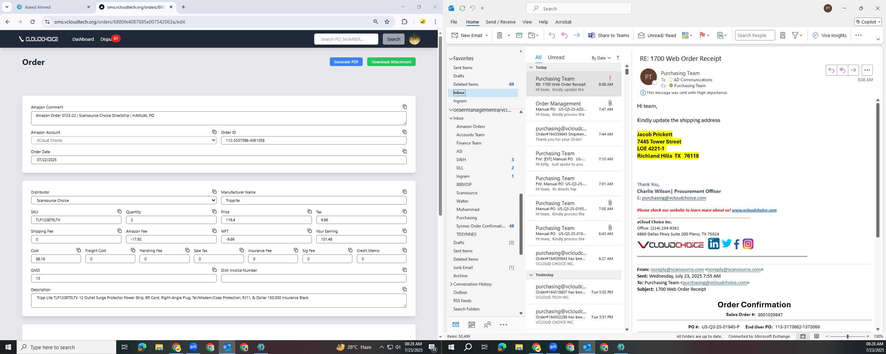Open the Amazon Account dropdown

(x=124, y=140)
